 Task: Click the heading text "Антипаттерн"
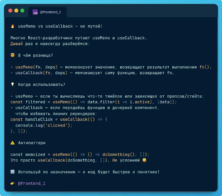[x=32, y=143]
